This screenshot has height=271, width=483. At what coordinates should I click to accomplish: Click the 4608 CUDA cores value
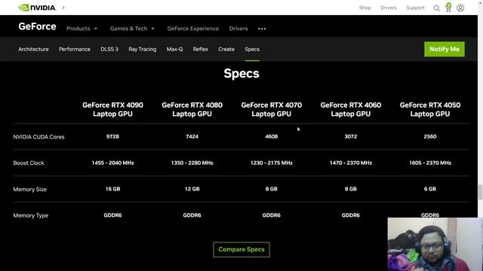coord(272,136)
